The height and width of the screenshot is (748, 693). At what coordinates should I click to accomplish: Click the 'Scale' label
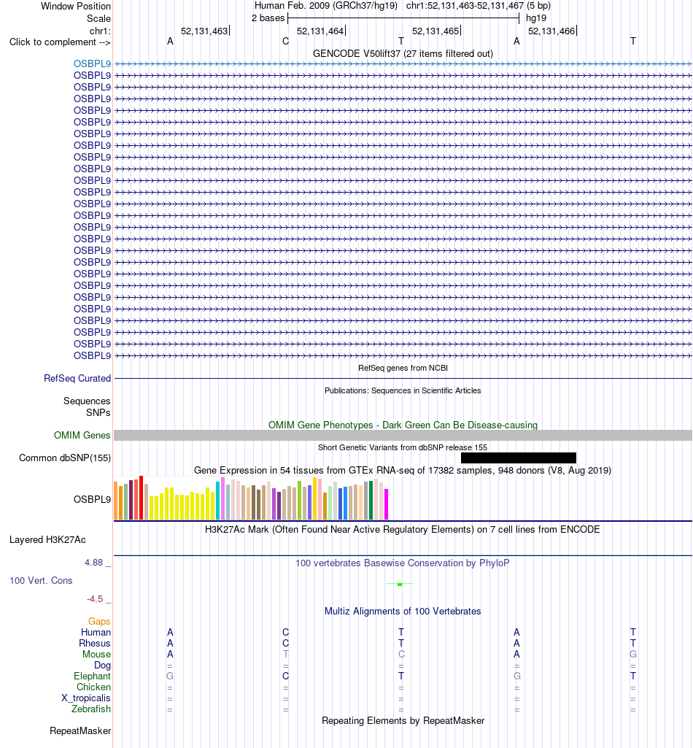98,18
